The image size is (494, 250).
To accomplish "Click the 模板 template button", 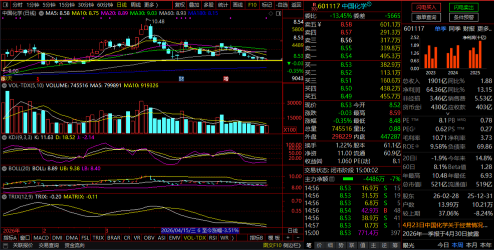I will (274, 237).
